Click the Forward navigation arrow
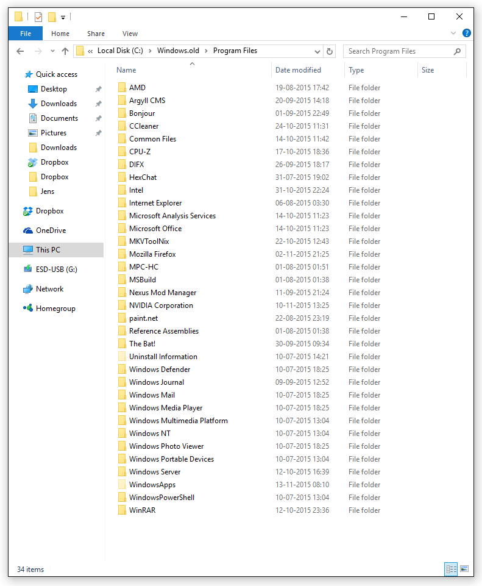The width and height of the screenshot is (482, 586). pos(38,51)
